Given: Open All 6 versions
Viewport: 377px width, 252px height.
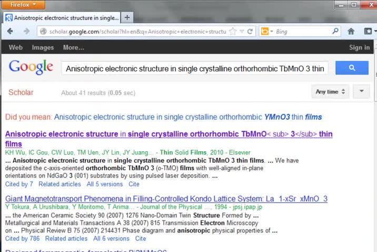Looking at the screenshot, I should 111,238.
